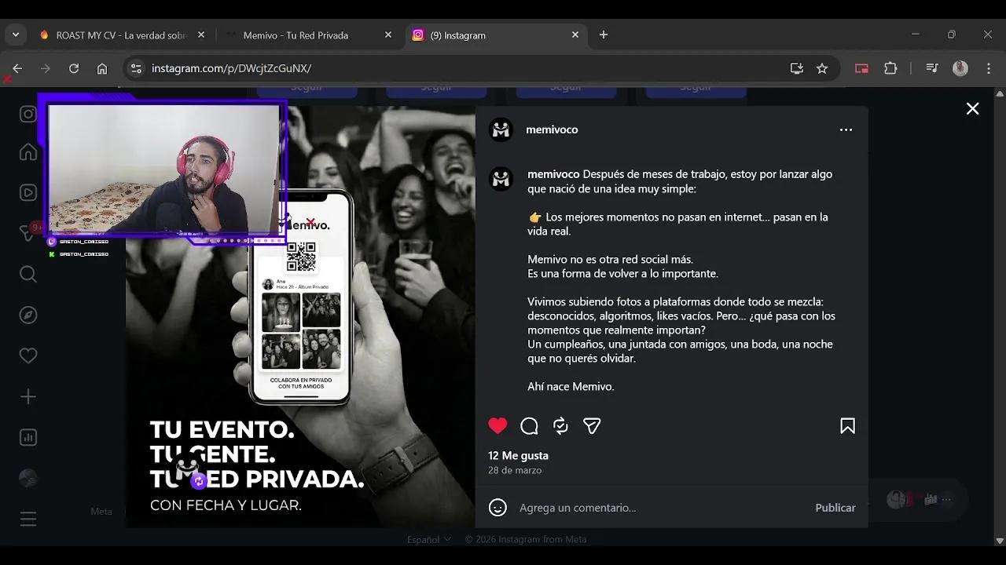Open Explore compass icon in sidebar
Viewport: 1006px width, 565px height.
[x=28, y=315]
